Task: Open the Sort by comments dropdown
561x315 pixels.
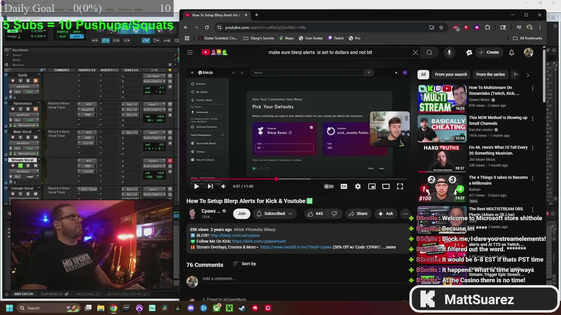Action: [245, 264]
